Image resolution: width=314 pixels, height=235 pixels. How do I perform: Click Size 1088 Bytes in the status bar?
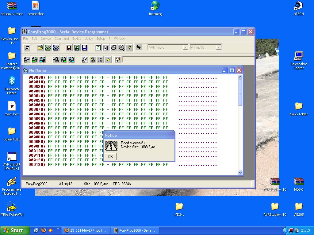coord(96,184)
